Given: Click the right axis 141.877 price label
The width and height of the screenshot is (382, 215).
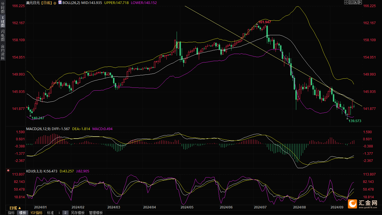Looking at the screenshot, I should [370, 109].
